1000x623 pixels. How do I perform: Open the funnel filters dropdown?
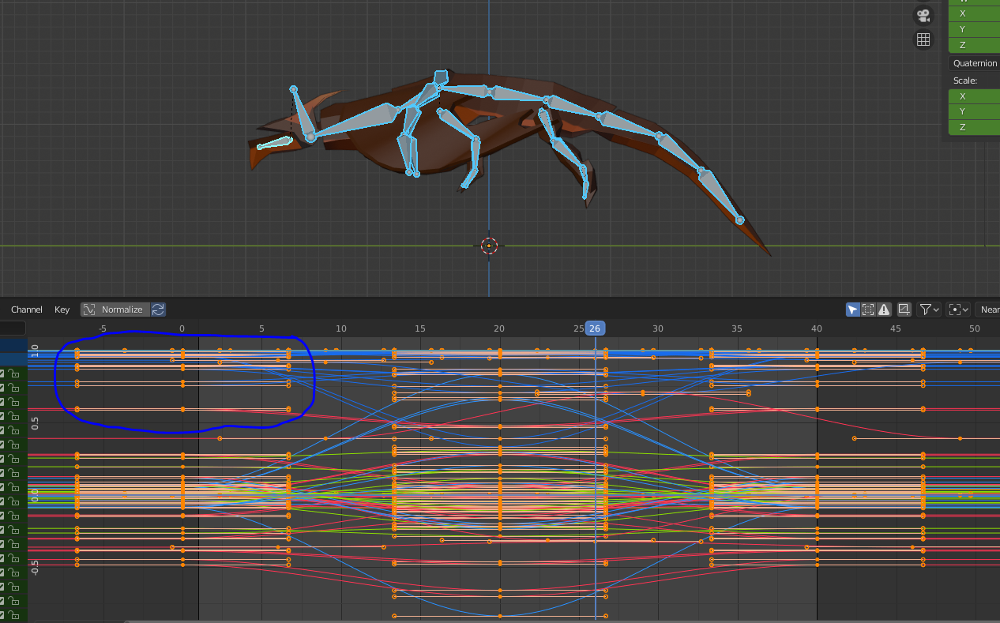tap(929, 310)
